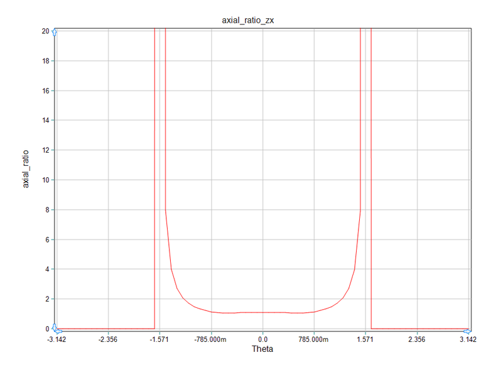Click the X-axis tick label -1.571
This screenshot has height=377, width=498.
[x=159, y=339]
